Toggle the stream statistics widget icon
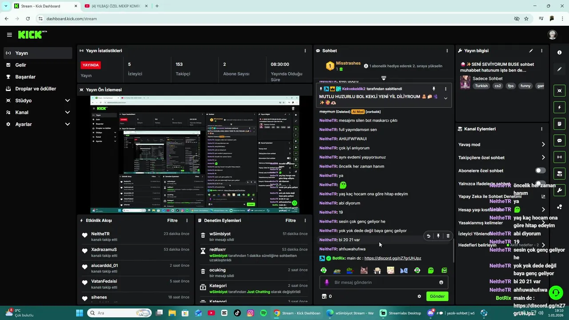569x320 pixels. [x=559, y=157]
